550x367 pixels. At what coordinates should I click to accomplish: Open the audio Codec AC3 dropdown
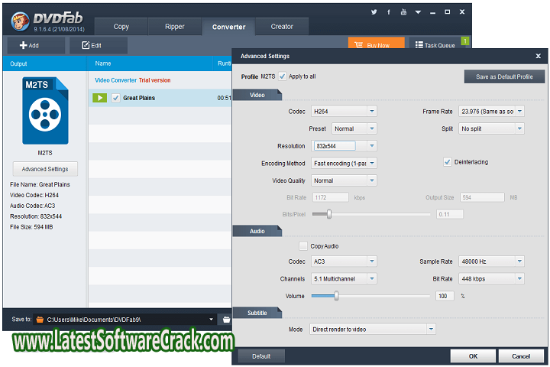click(x=344, y=261)
